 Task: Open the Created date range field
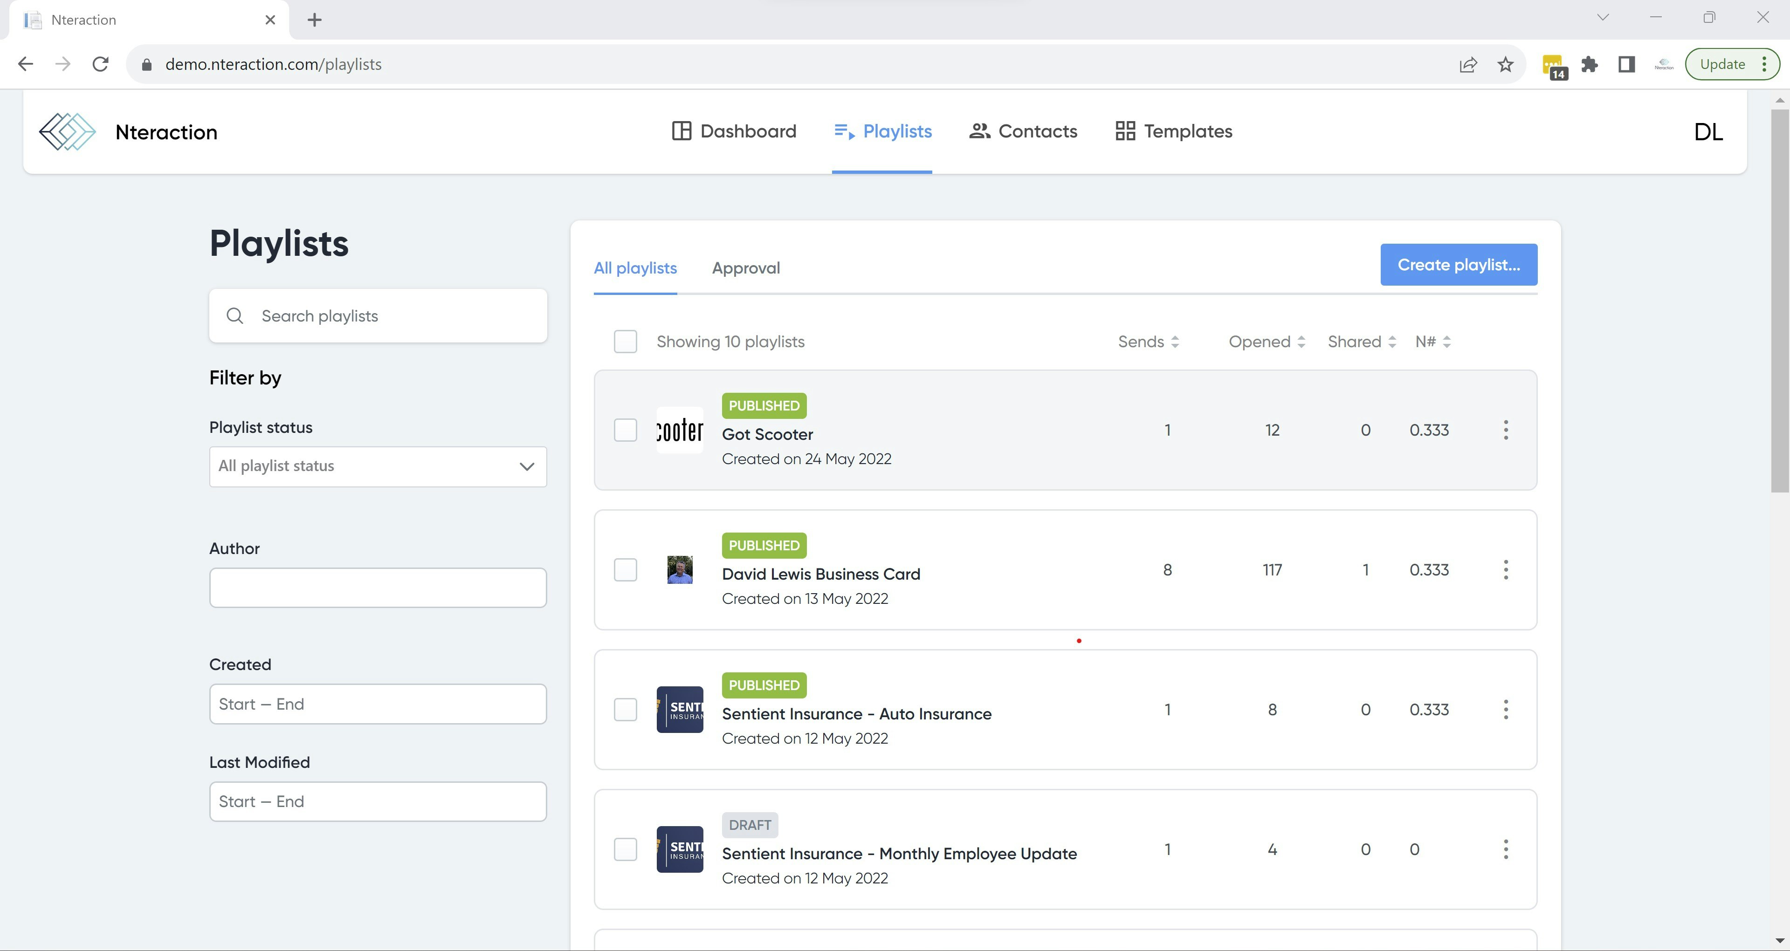[x=378, y=705]
